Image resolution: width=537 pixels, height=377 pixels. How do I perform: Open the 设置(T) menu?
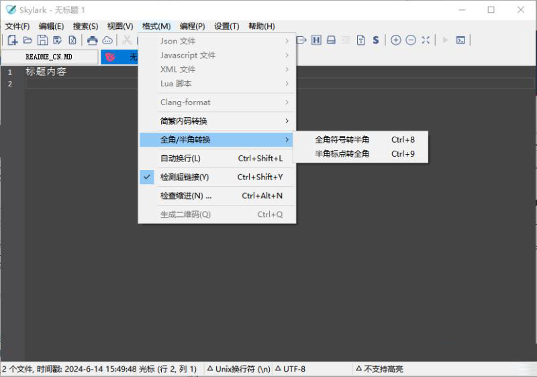pyautogui.click(x=227, y=26)
